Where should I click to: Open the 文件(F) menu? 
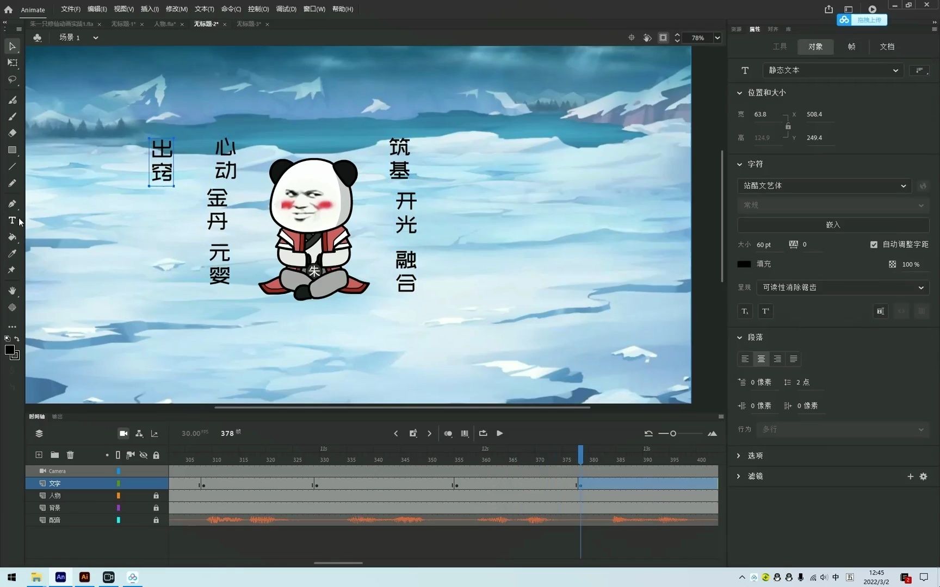coord(70,9)
